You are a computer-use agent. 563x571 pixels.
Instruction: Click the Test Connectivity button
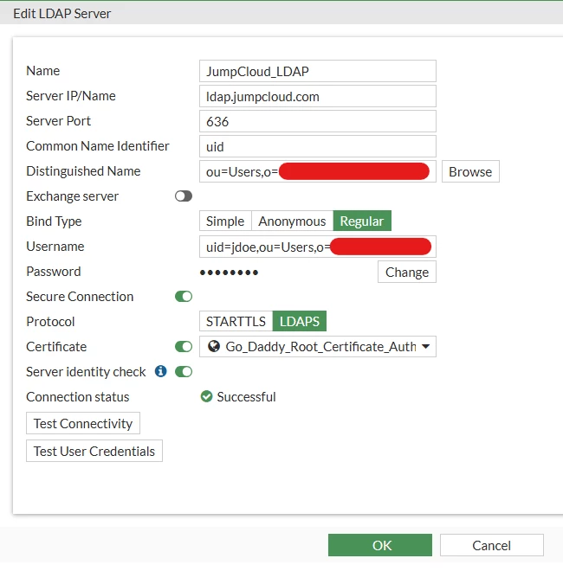coord(83,423)
